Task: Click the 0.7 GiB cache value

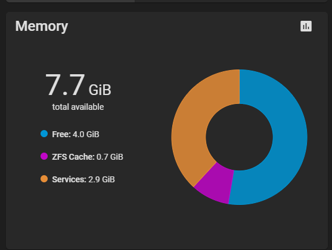Action: tap(110, 157)
